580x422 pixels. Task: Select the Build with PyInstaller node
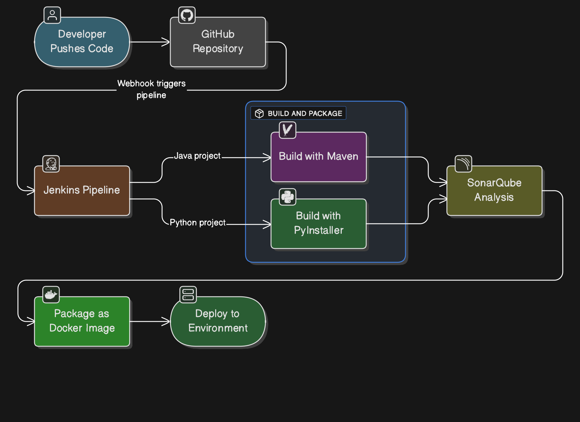point(319,224)
